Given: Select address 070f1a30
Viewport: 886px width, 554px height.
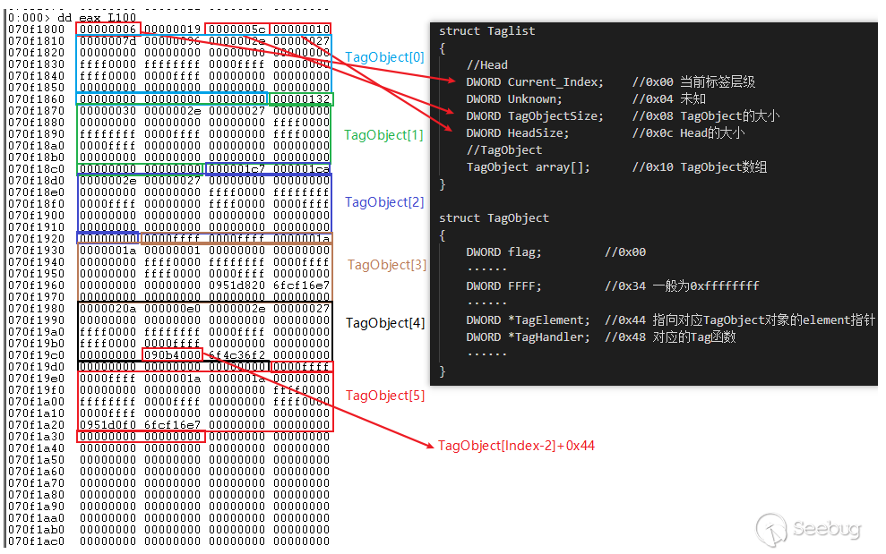Looking at the screenshot, I should click(36, 437).
